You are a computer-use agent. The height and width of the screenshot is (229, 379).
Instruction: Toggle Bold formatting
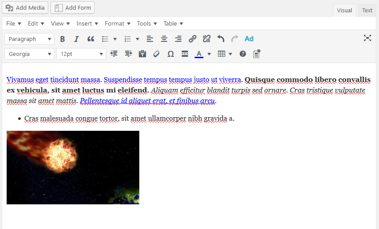point(62,39)
